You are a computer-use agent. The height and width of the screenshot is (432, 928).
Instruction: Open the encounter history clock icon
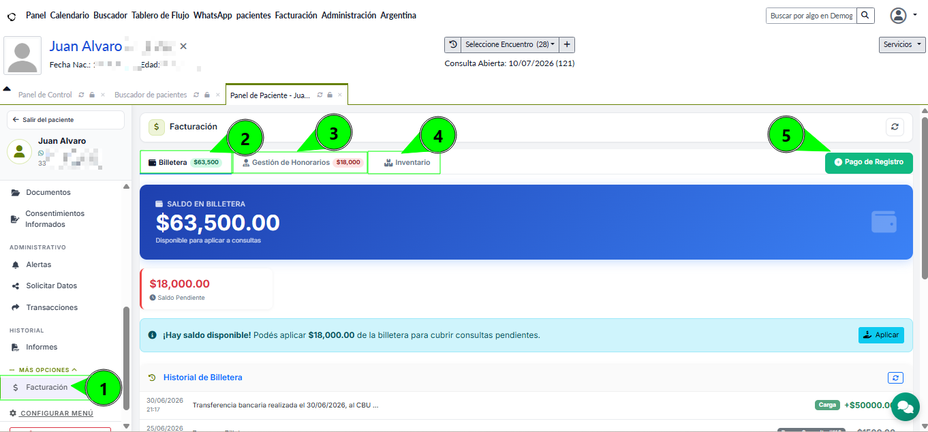click(453, 44)
